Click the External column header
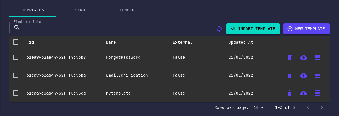 182,43
